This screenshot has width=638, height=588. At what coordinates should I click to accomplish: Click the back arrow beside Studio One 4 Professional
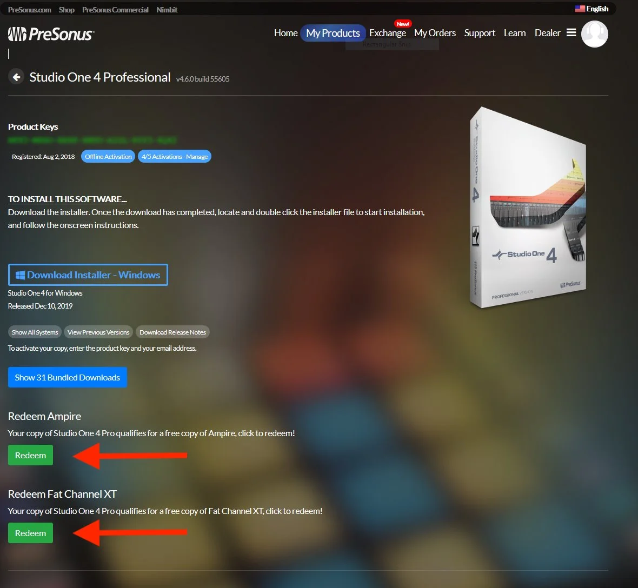(x=16, y=77)
